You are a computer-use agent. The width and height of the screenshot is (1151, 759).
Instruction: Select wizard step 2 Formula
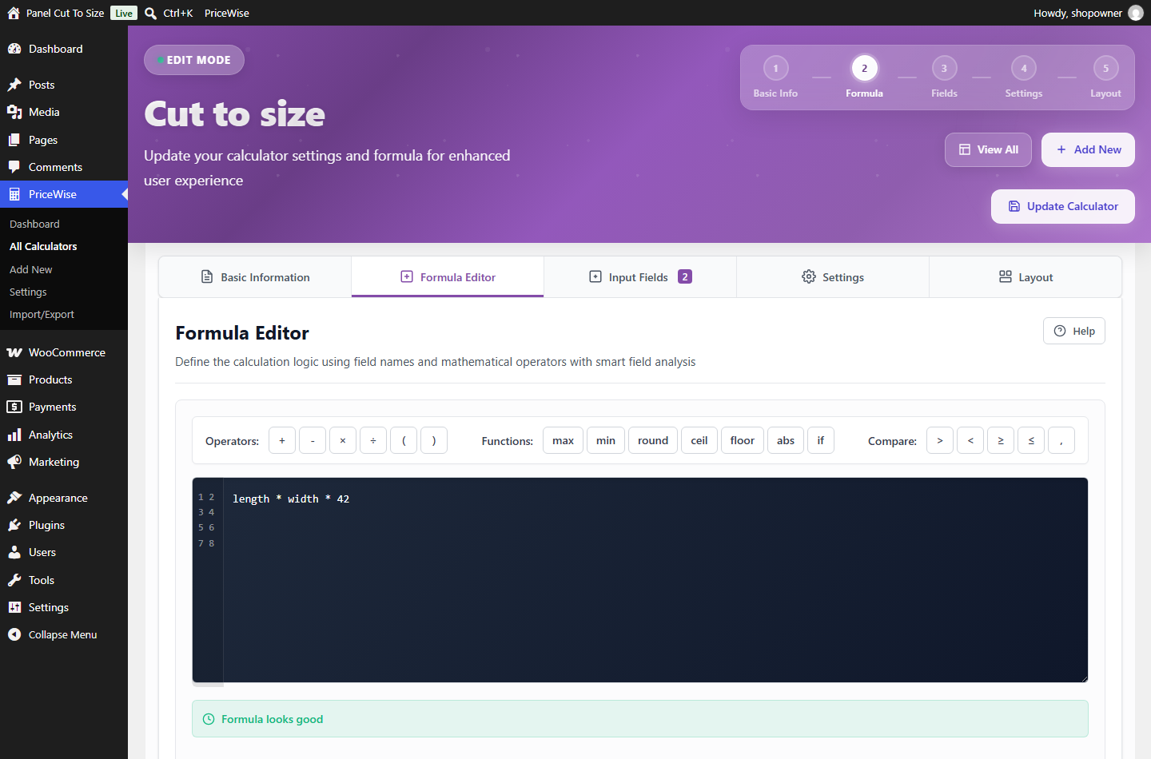coord(864,77)
